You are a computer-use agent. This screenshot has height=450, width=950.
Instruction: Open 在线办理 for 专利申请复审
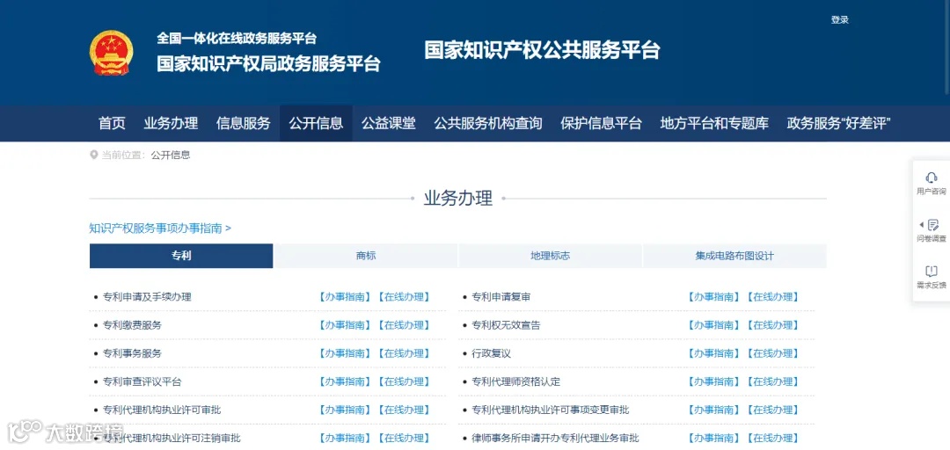[x=772, y=297]
